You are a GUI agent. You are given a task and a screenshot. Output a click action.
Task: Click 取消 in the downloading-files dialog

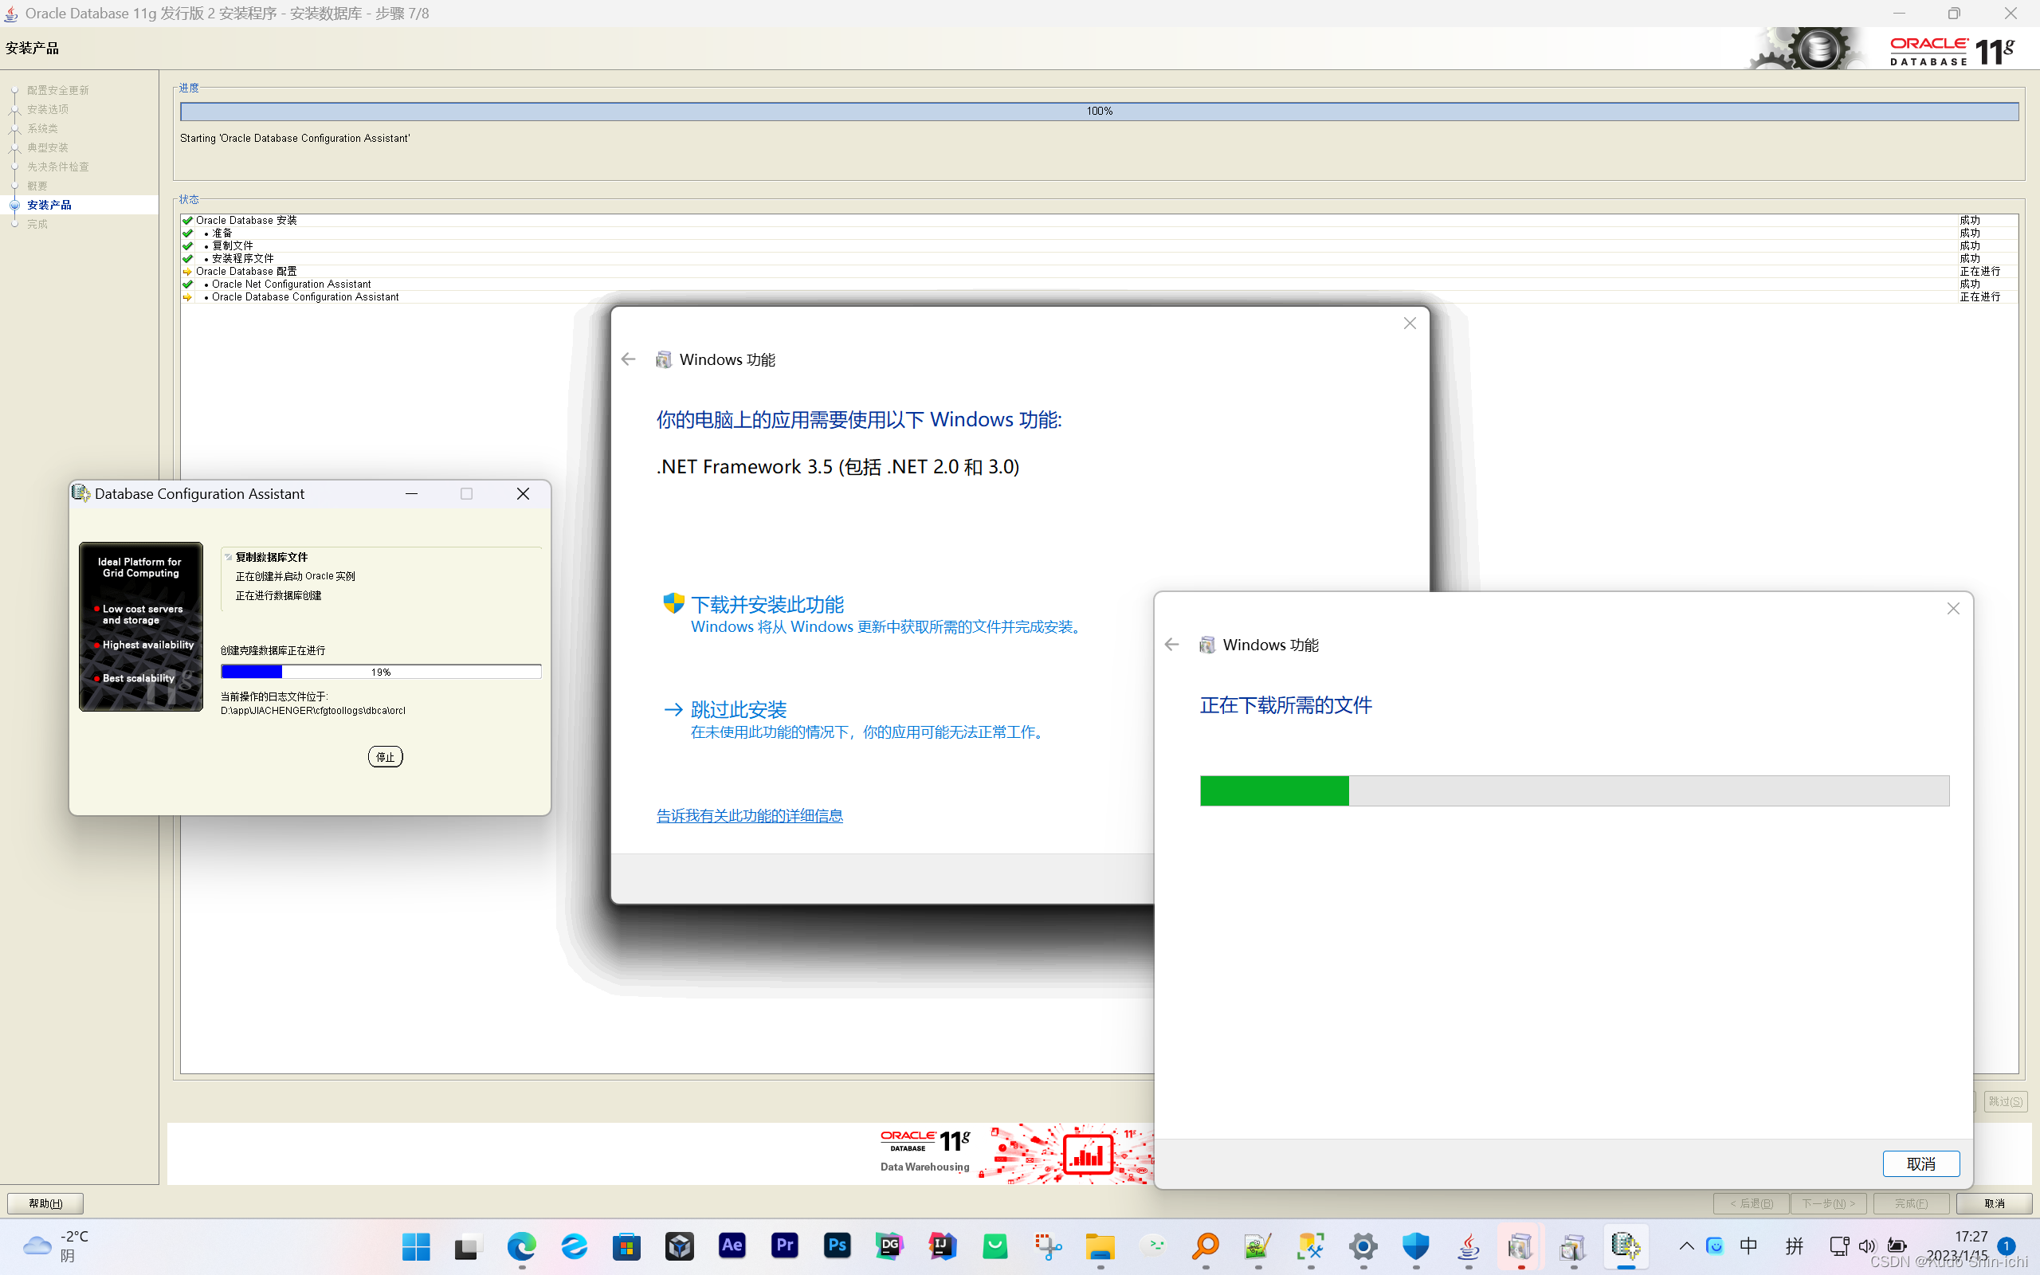pos(1921,1163)
